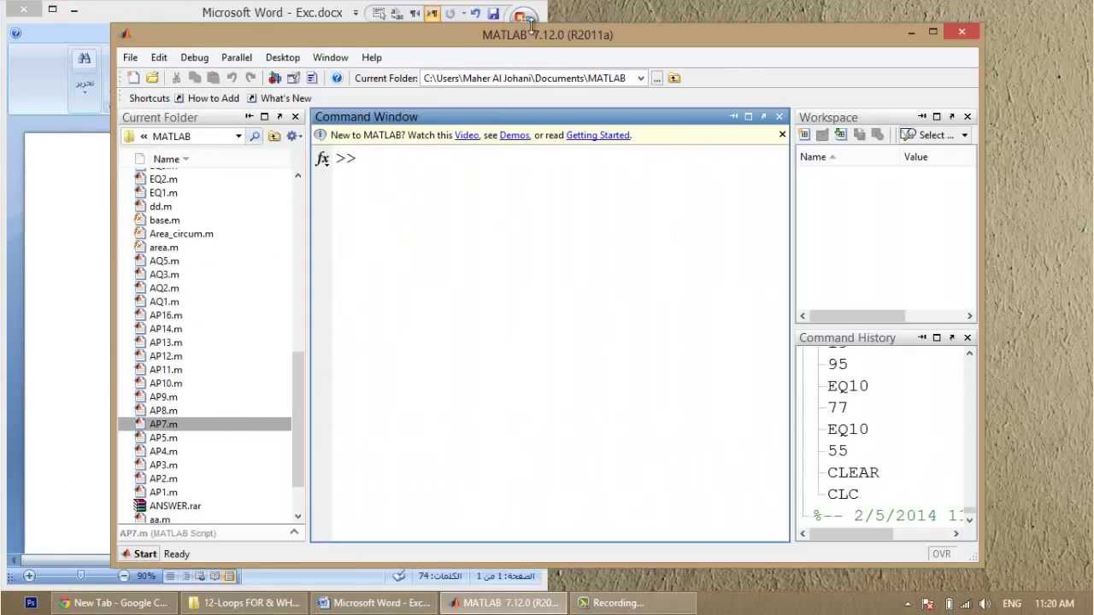Create a new script with New file icon
Image resolution: width=1094 pixels, height=615 pixels.
pos(133,78)
